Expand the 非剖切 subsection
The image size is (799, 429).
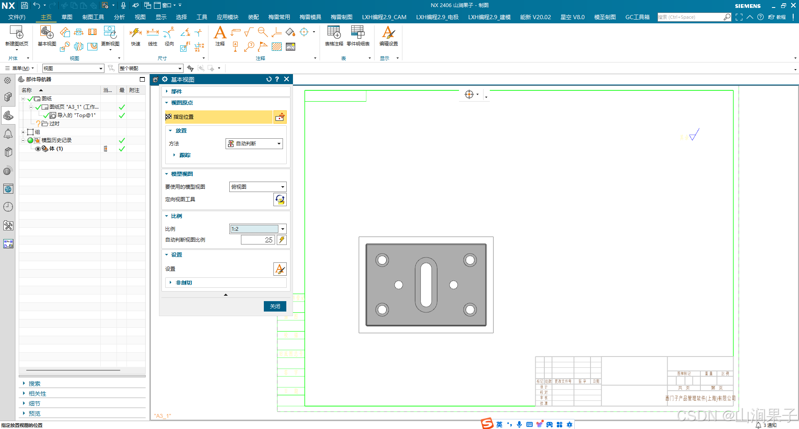tap(226, 283)
